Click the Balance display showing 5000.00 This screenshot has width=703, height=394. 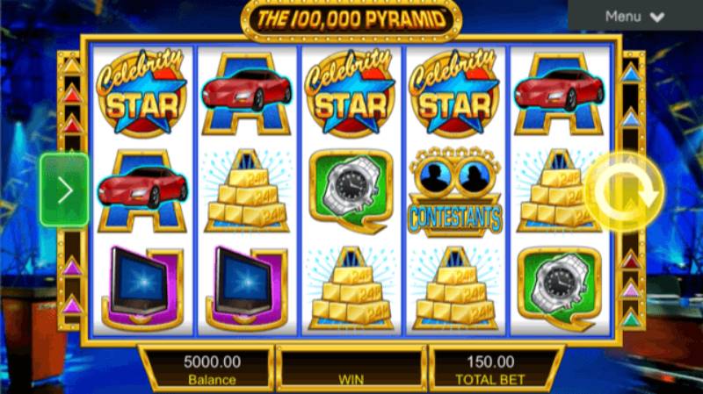(212, 369)
